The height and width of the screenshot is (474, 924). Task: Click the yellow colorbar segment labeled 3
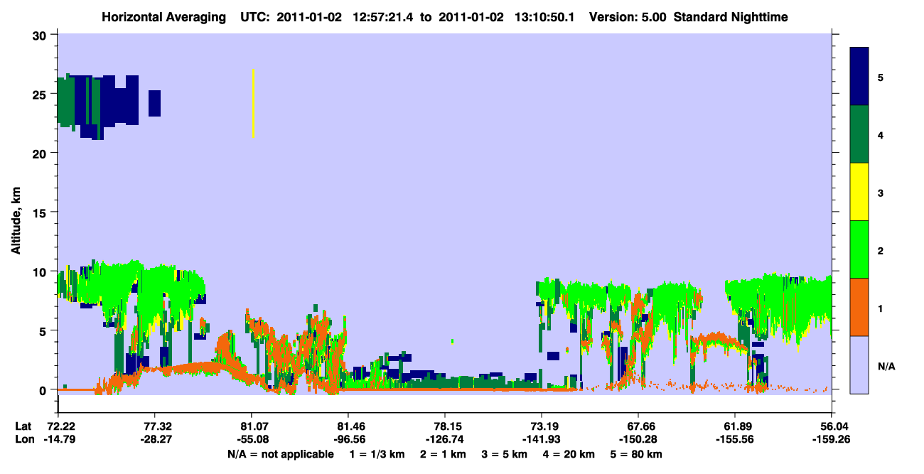(859, 192)
